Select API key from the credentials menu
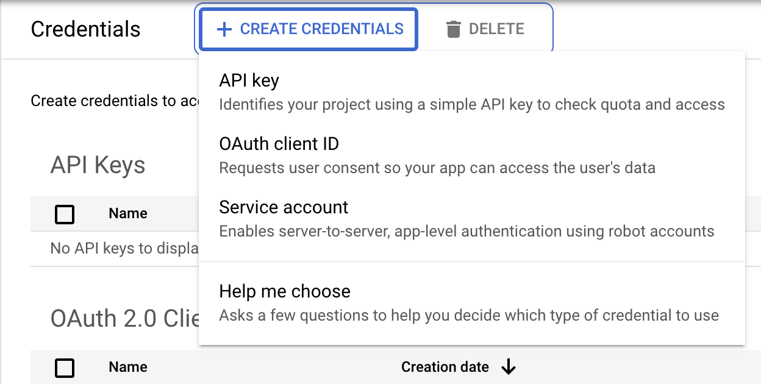The width and height of the screenshot is (761, 384). coord(248,80)
